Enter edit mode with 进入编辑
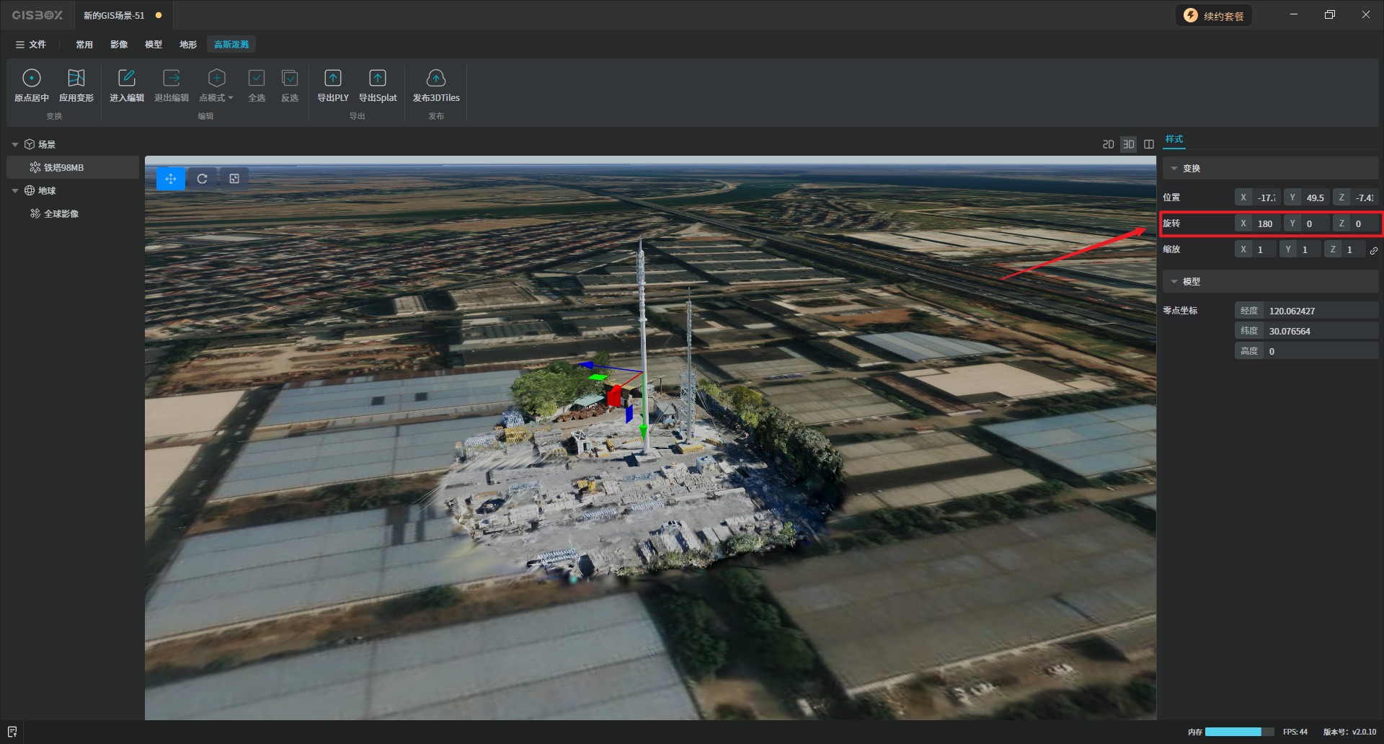1384x744 pixels. click(x=127, y=79)
